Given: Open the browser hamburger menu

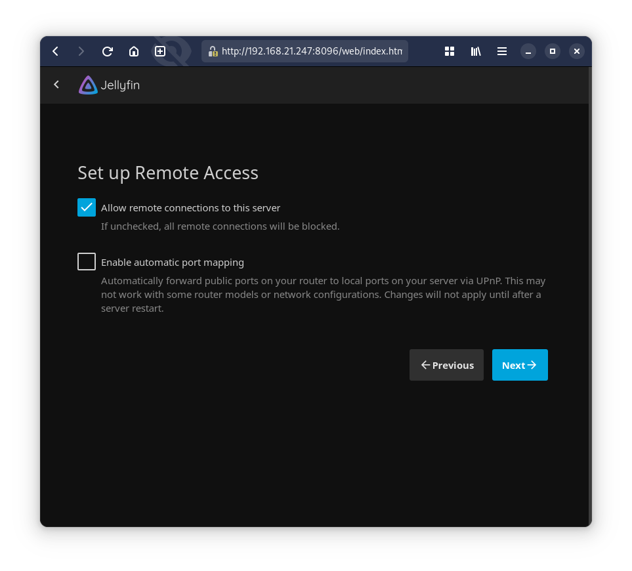Looking at the screenshot, I should coord(502,51).
